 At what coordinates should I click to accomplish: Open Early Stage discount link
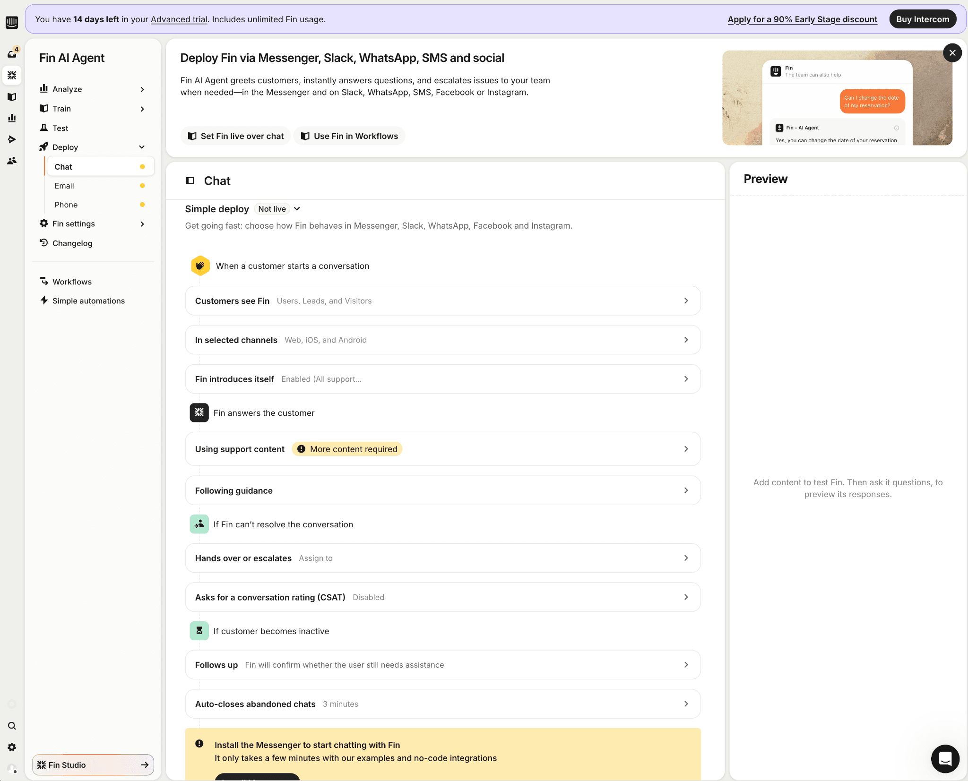[x=802, y=19]
